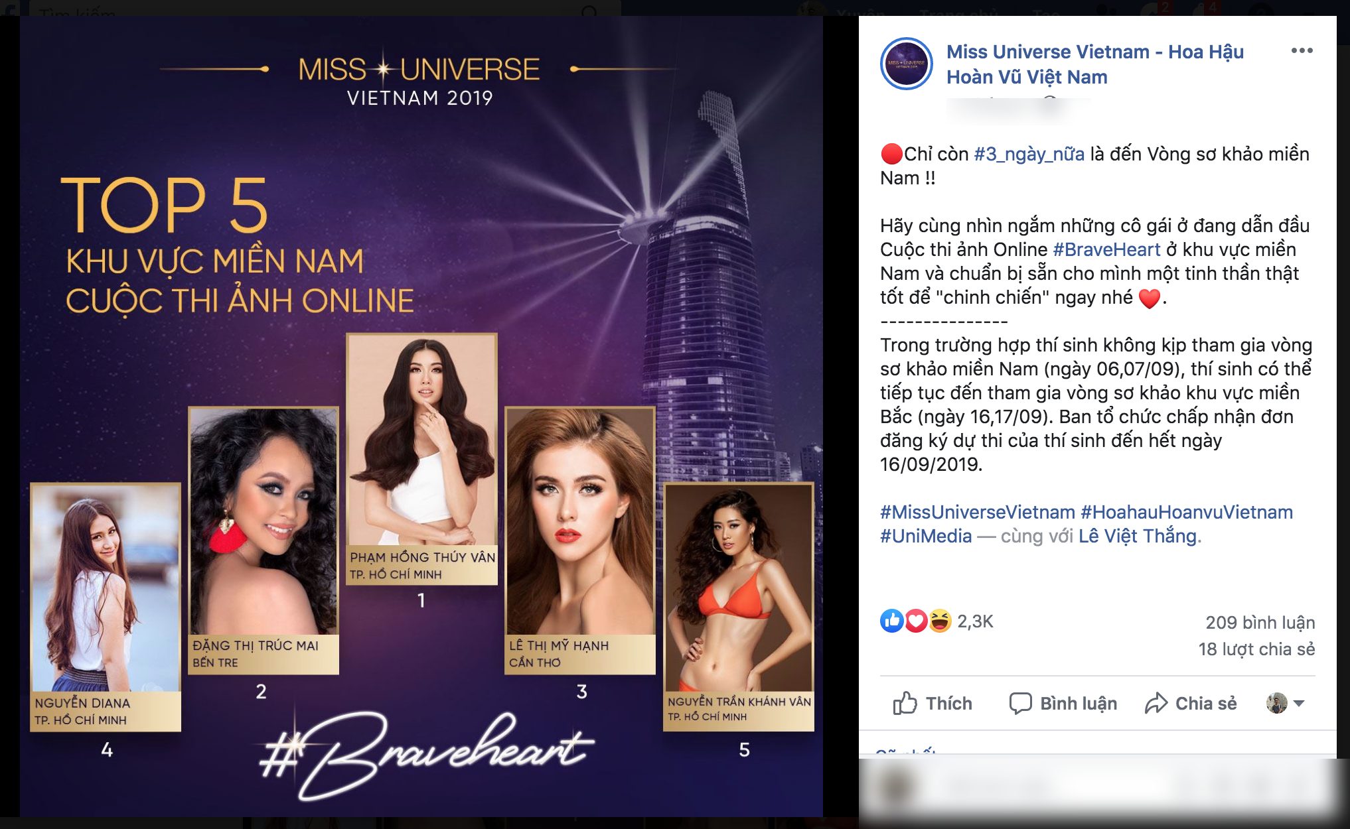1350x829 pixels.
Task: Open the #BraveHeart hashtag link
Action: coord(1106,249)
